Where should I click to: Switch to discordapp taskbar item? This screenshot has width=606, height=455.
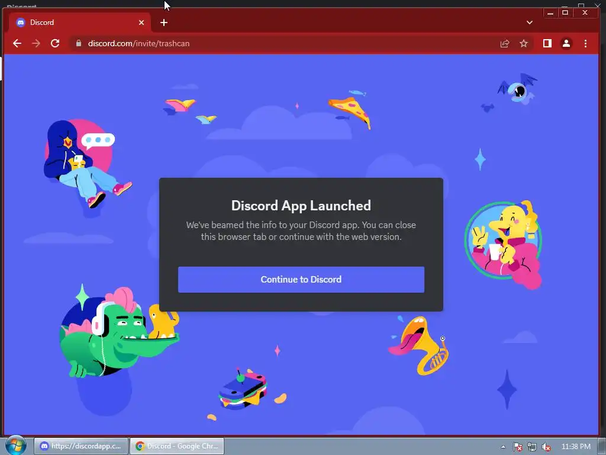(80, 446)
